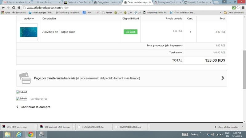Open the Alevines de Tilapia Roja product link
The height and width of the screenshot is (138, 246).
59,32
